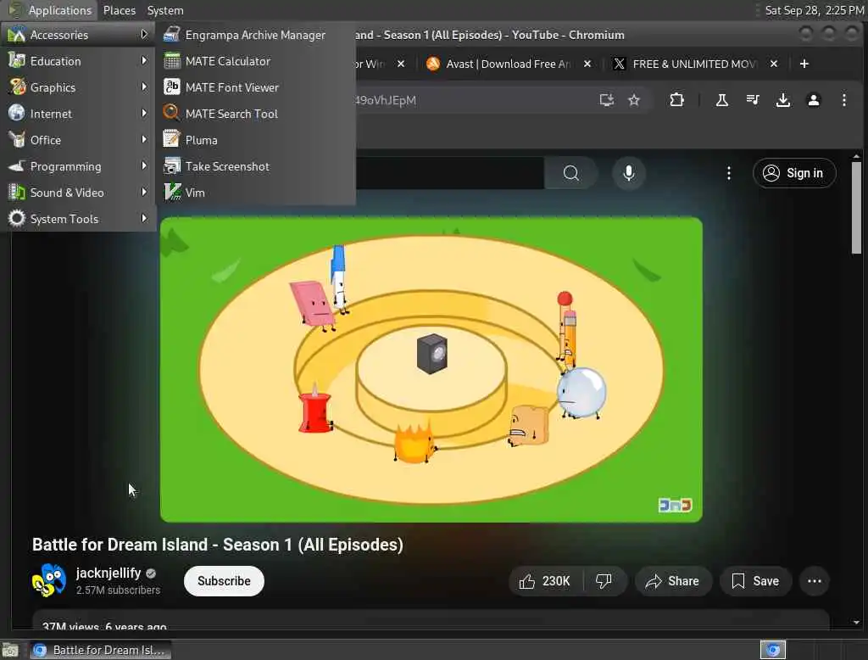
Task: Expand the Internet submenu
Action: tap(78, 114)
